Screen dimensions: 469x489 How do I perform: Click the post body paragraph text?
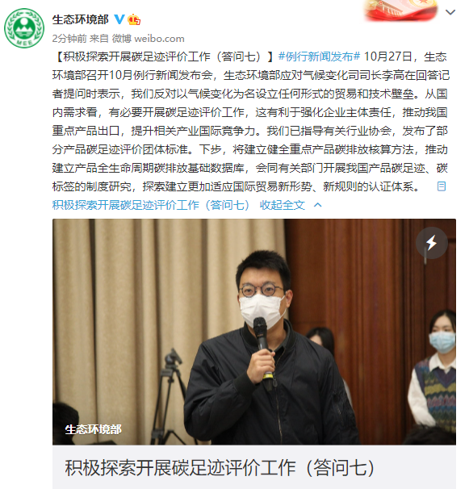click(x=250, y=122)
